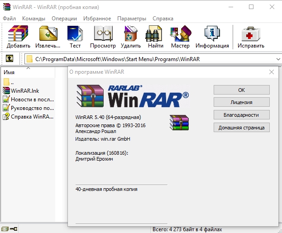Click 'Дмитрий Ерохин' text
282x233 pixels.
94,159
